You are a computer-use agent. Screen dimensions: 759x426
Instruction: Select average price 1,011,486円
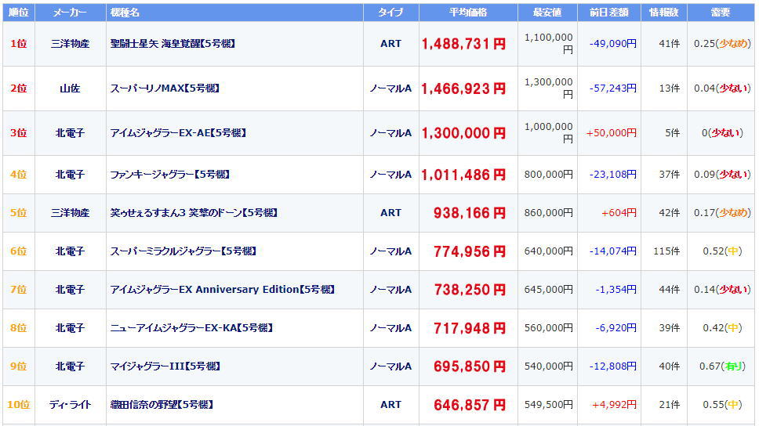pos(463,175)
